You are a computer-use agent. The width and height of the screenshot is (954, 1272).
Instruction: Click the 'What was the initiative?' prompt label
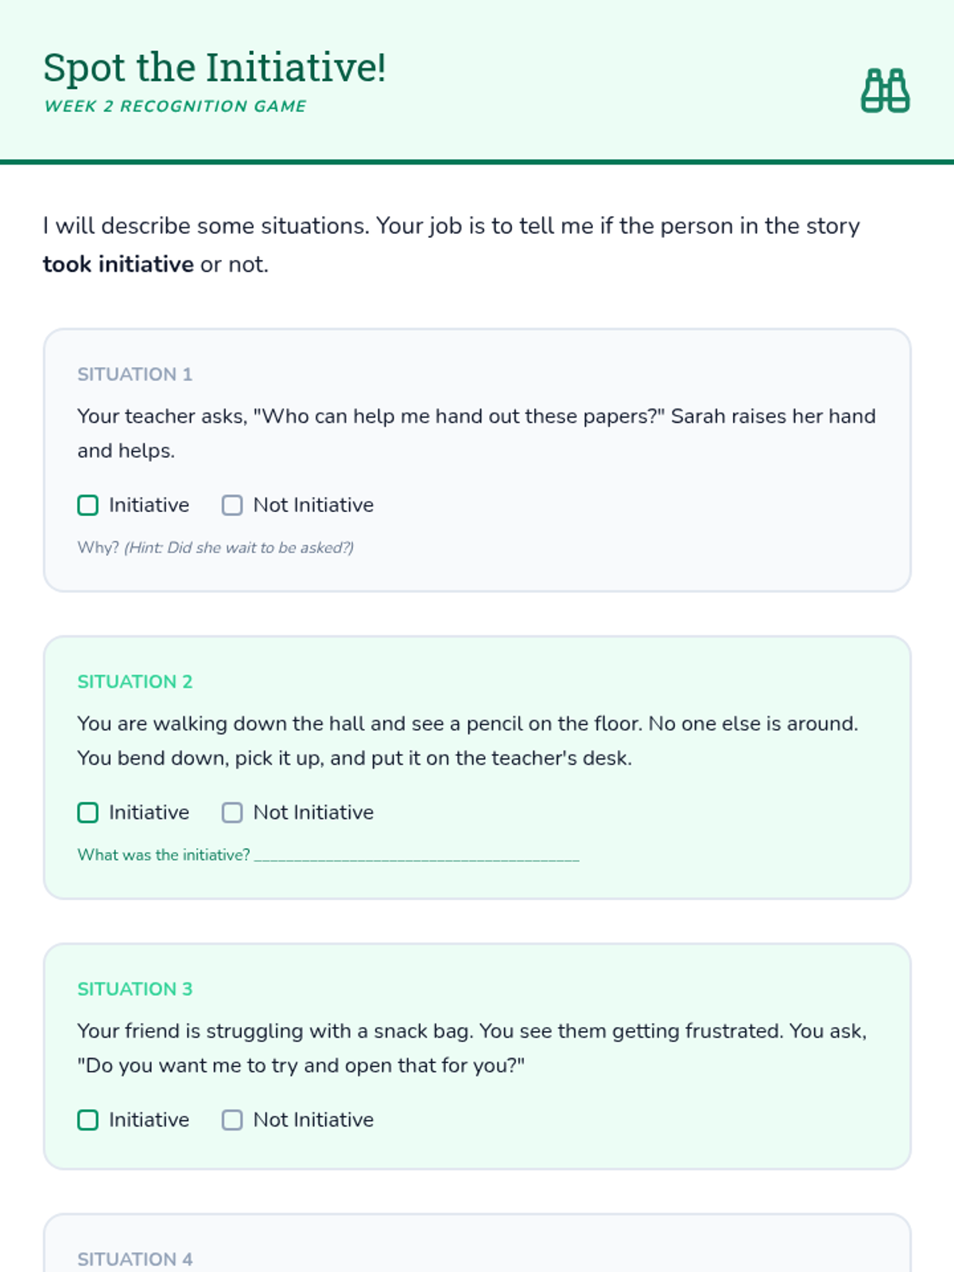(x=163, y=855)
